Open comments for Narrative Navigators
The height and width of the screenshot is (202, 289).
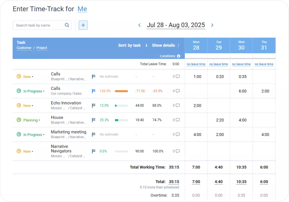[x=178, y=151]
